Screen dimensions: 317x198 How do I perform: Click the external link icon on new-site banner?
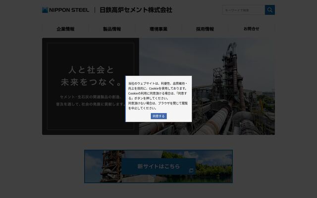pyautogui.click(x=191, y=170)
